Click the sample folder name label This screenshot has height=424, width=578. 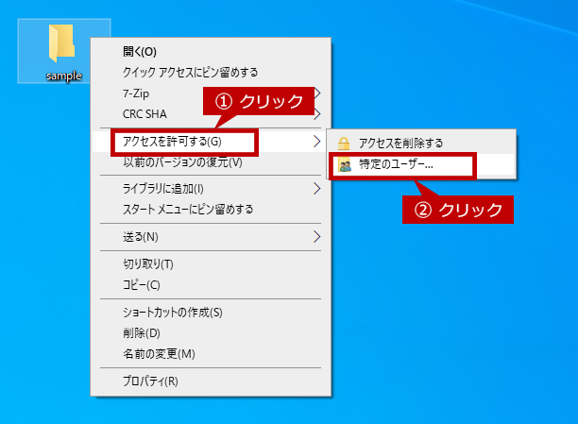point(64,76)
